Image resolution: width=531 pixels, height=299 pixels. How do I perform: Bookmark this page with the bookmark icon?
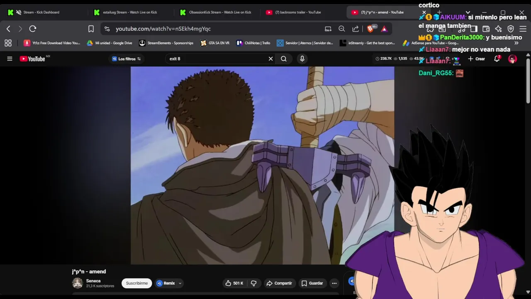coord(91,29)
